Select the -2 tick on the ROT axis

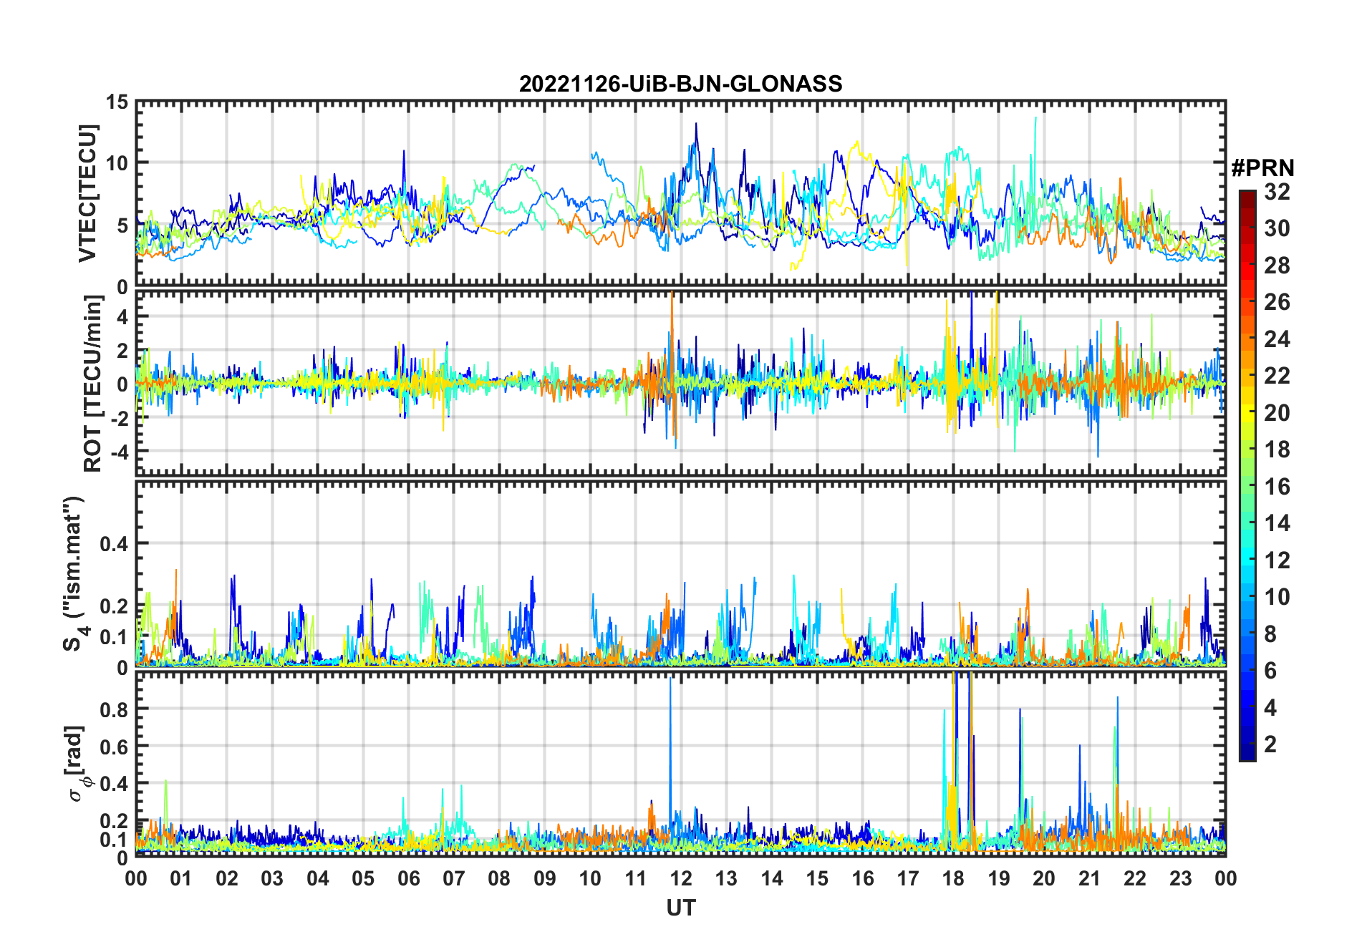tap(118, 418)
